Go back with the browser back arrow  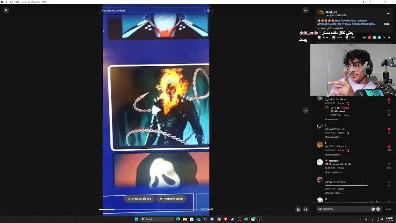[7, 2]
